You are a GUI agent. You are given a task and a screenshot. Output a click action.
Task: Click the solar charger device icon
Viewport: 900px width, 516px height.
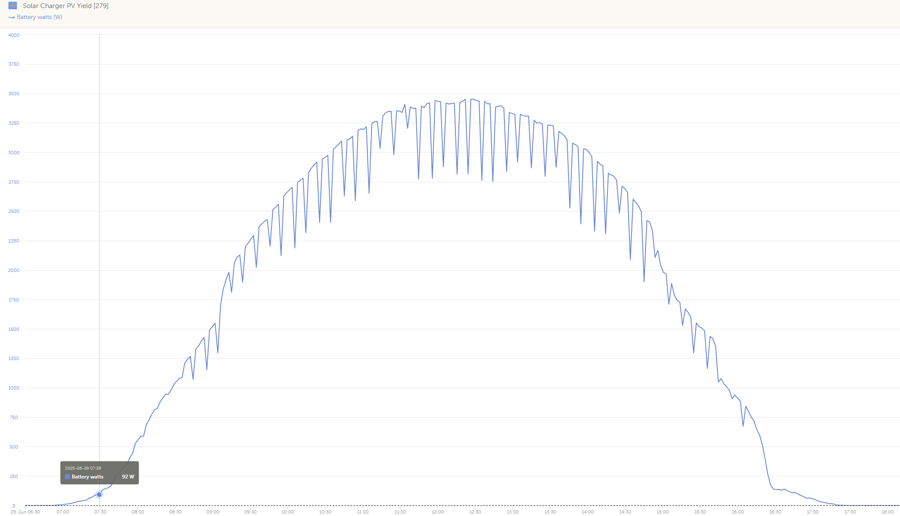tap(13, 5)
